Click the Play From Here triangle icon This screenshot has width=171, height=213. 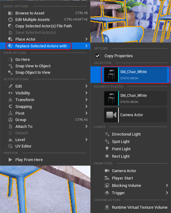click(x=10, y=160)
